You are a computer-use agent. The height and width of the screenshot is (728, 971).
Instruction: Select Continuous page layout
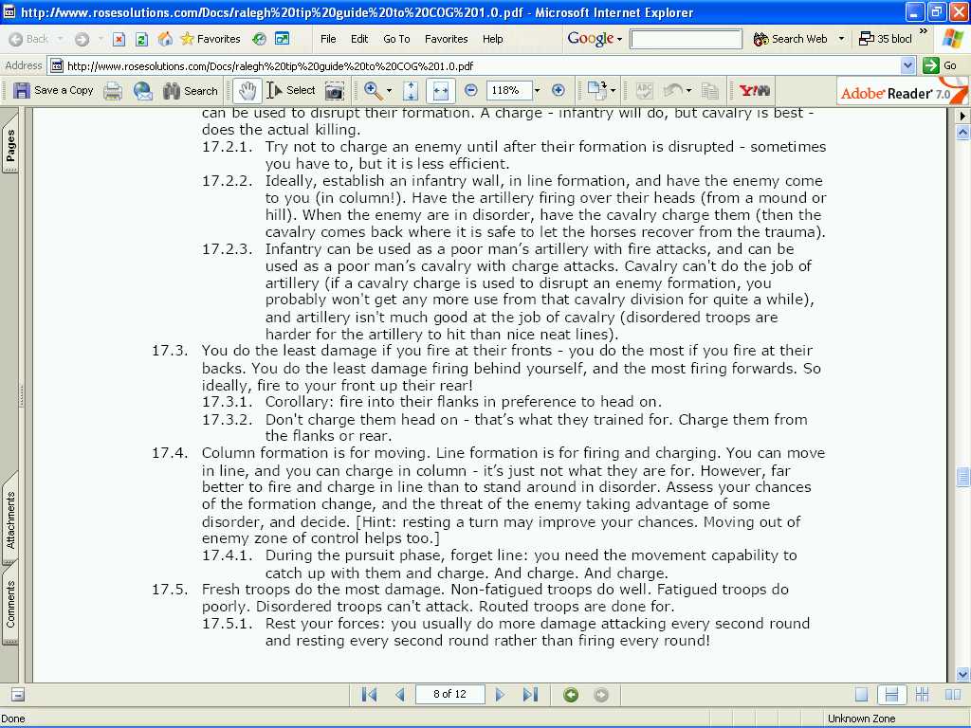tap(891, 695)
